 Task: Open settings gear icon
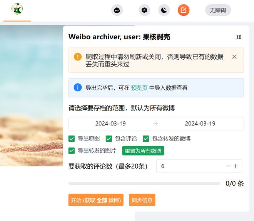click(144, 10)
